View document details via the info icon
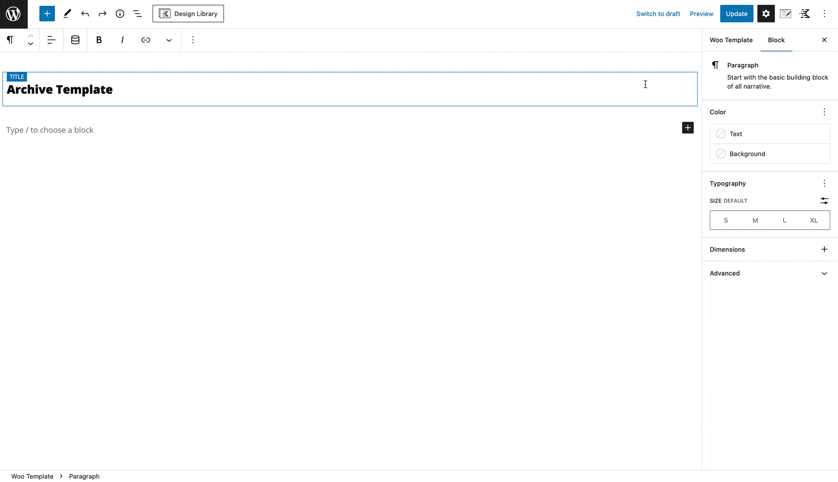Image resolution: width=838 pixels, height=482 pixels. (120, 14)
